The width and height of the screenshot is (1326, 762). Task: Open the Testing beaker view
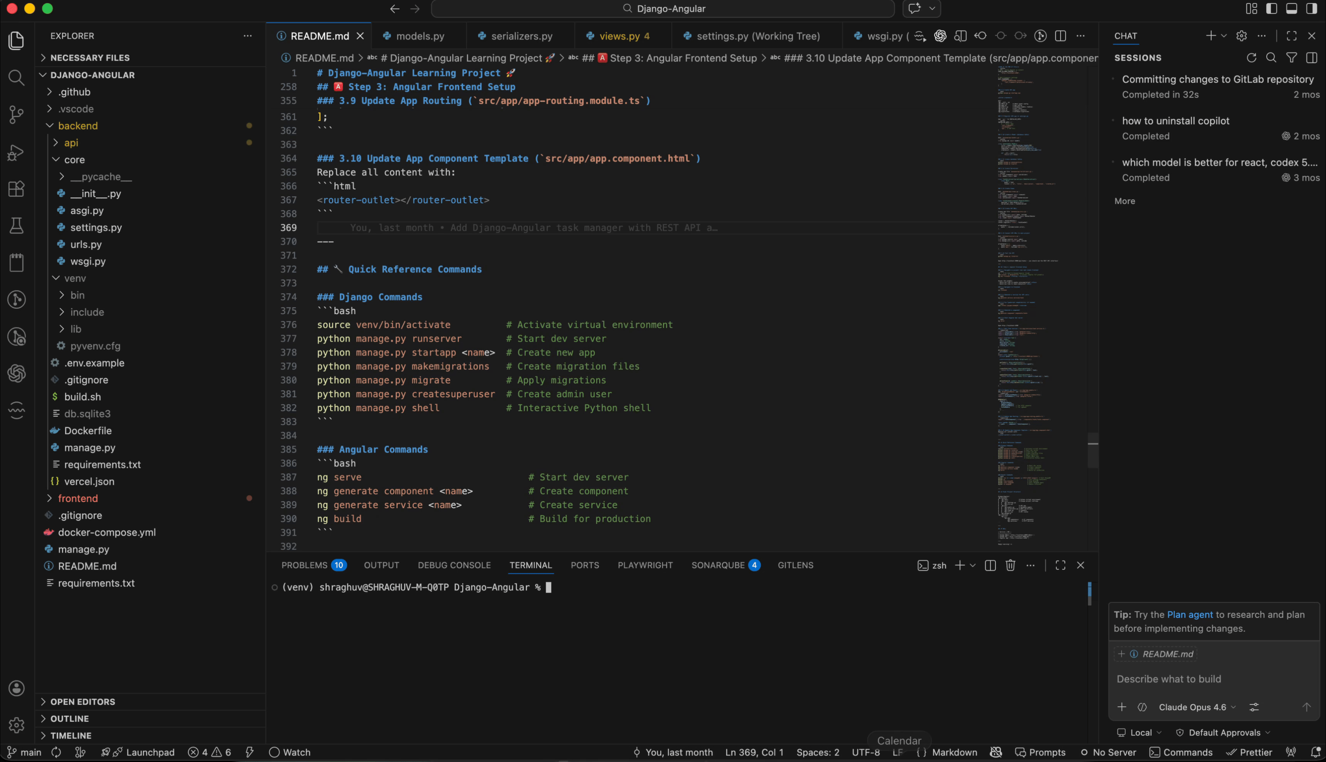[16, 226]
